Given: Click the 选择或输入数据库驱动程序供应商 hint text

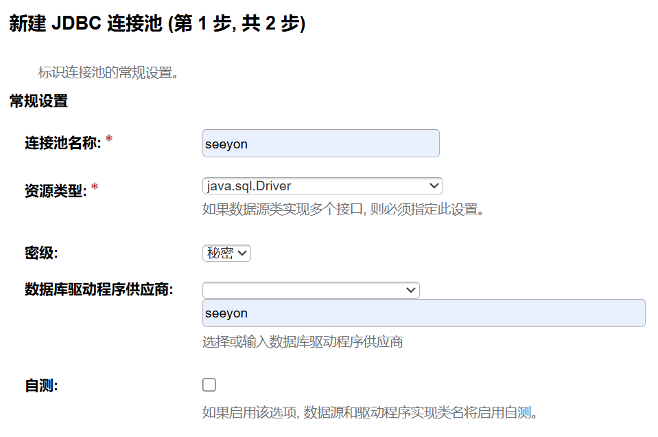Looking at the screenshot, I should tap(303, 341).
